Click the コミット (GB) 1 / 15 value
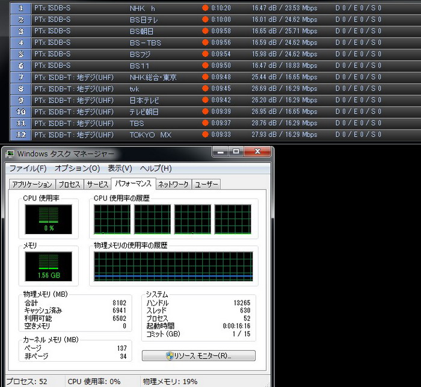Screen dimensions: 421x387 pyautogui.click(x=241, y=334)
